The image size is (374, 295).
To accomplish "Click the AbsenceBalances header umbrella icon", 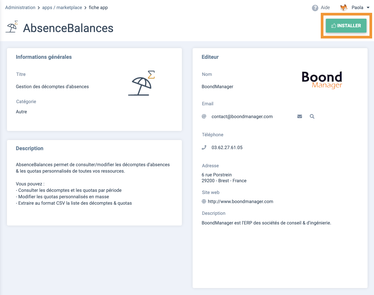I will (x=12, y=27).
